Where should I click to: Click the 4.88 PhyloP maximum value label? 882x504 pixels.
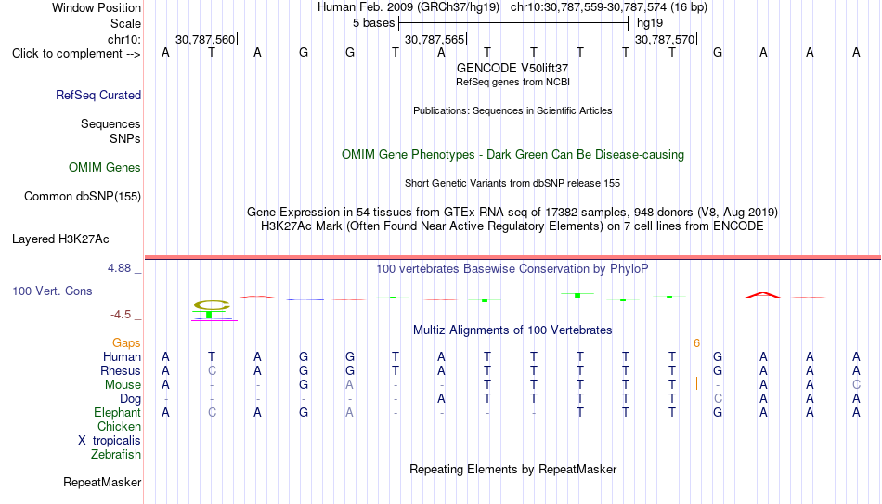119,268
